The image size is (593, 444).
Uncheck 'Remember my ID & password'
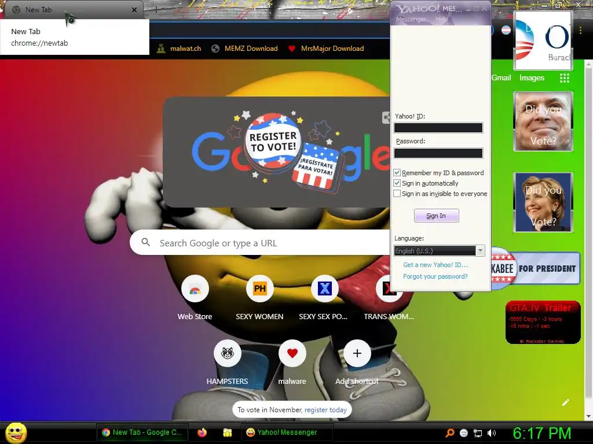397,172
